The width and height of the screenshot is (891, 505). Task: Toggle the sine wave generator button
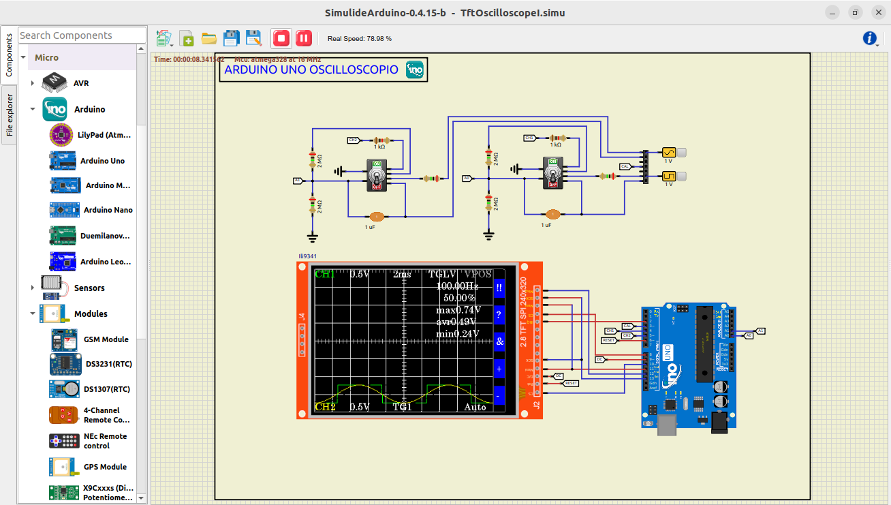coord(681,153)
